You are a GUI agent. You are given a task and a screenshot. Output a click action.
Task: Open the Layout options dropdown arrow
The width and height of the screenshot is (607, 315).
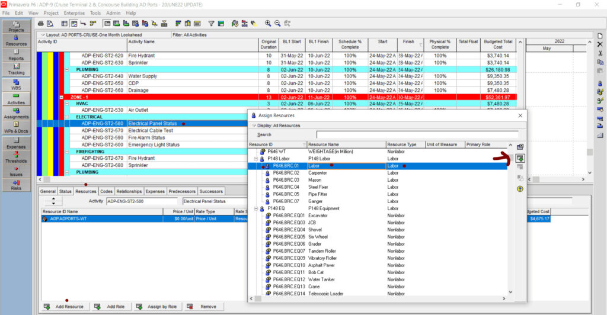point(43,35)
